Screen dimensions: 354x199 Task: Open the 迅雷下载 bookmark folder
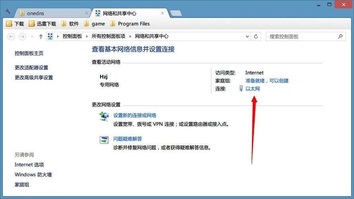pos(42,24)
